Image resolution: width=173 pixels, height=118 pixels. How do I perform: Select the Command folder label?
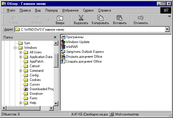[37, 71]
